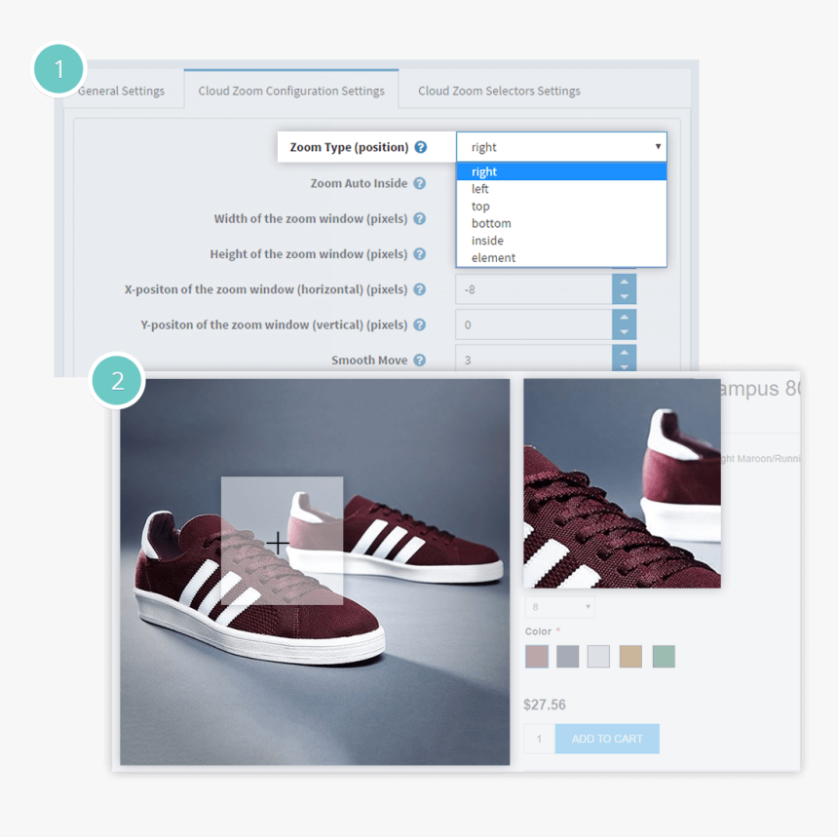The image size is (838, 837).
Task: Open the Zoom Type position dropdown
Action: tap(561, 147)
